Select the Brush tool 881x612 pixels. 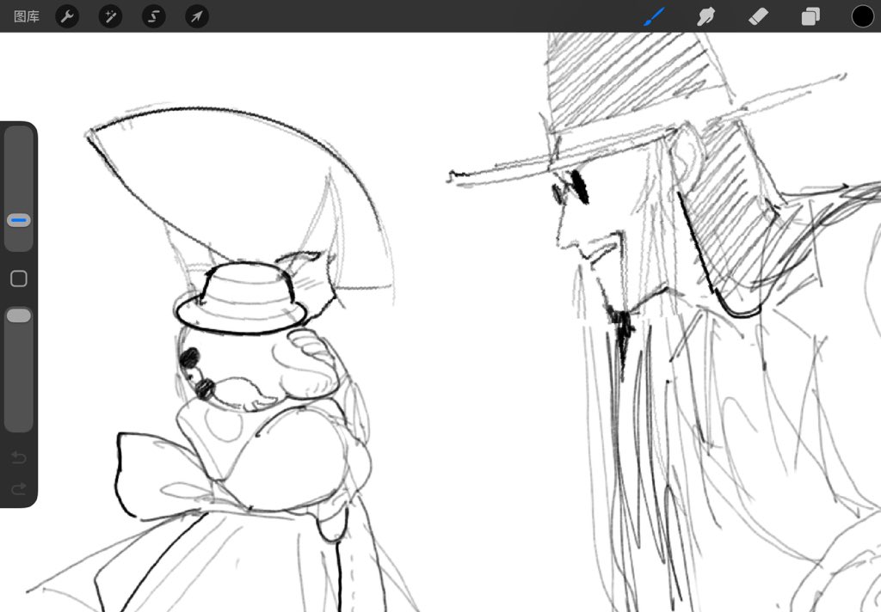[x=654, y=16]
